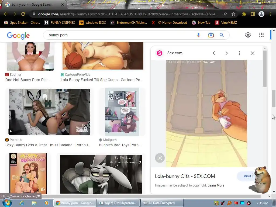The image size is (276, 207).
Task: Launch Internet Explorer from taskbar
Action: coord(22,203)
